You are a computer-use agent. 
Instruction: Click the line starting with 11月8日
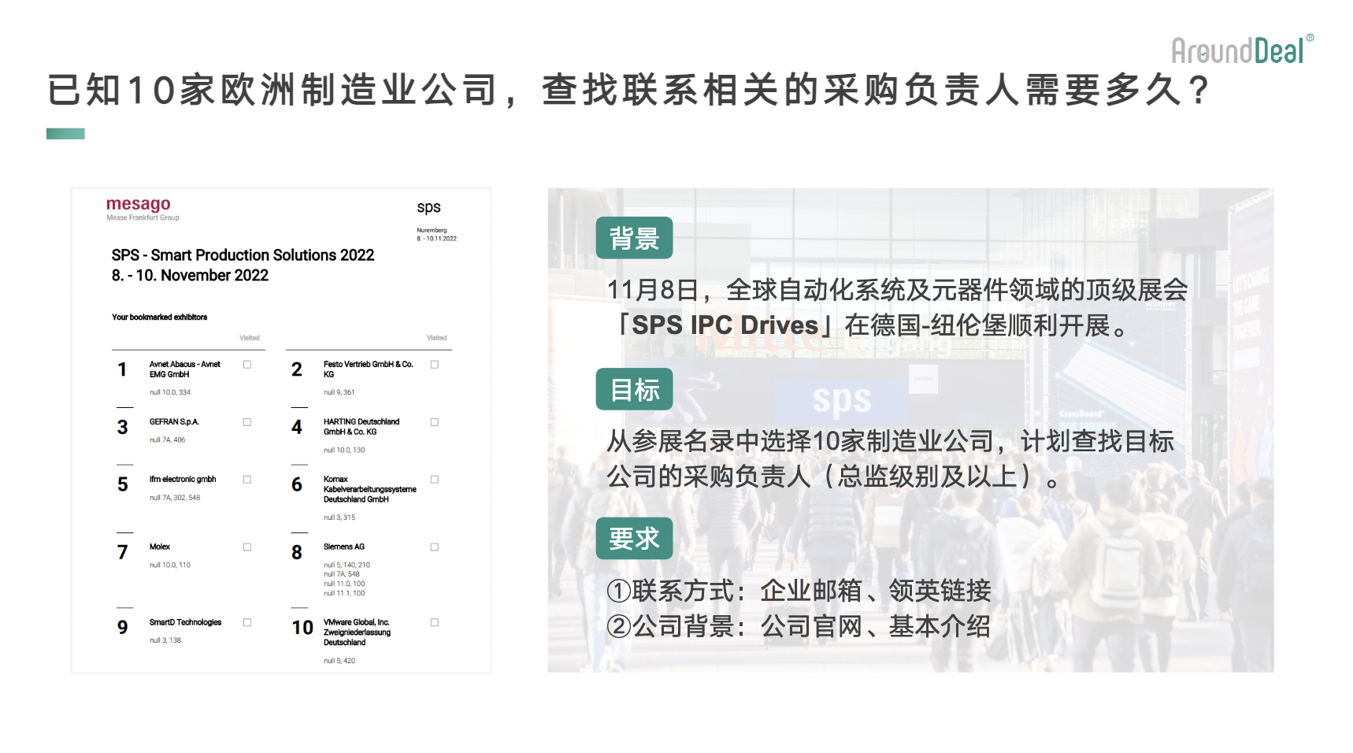(x=897, y=290)
